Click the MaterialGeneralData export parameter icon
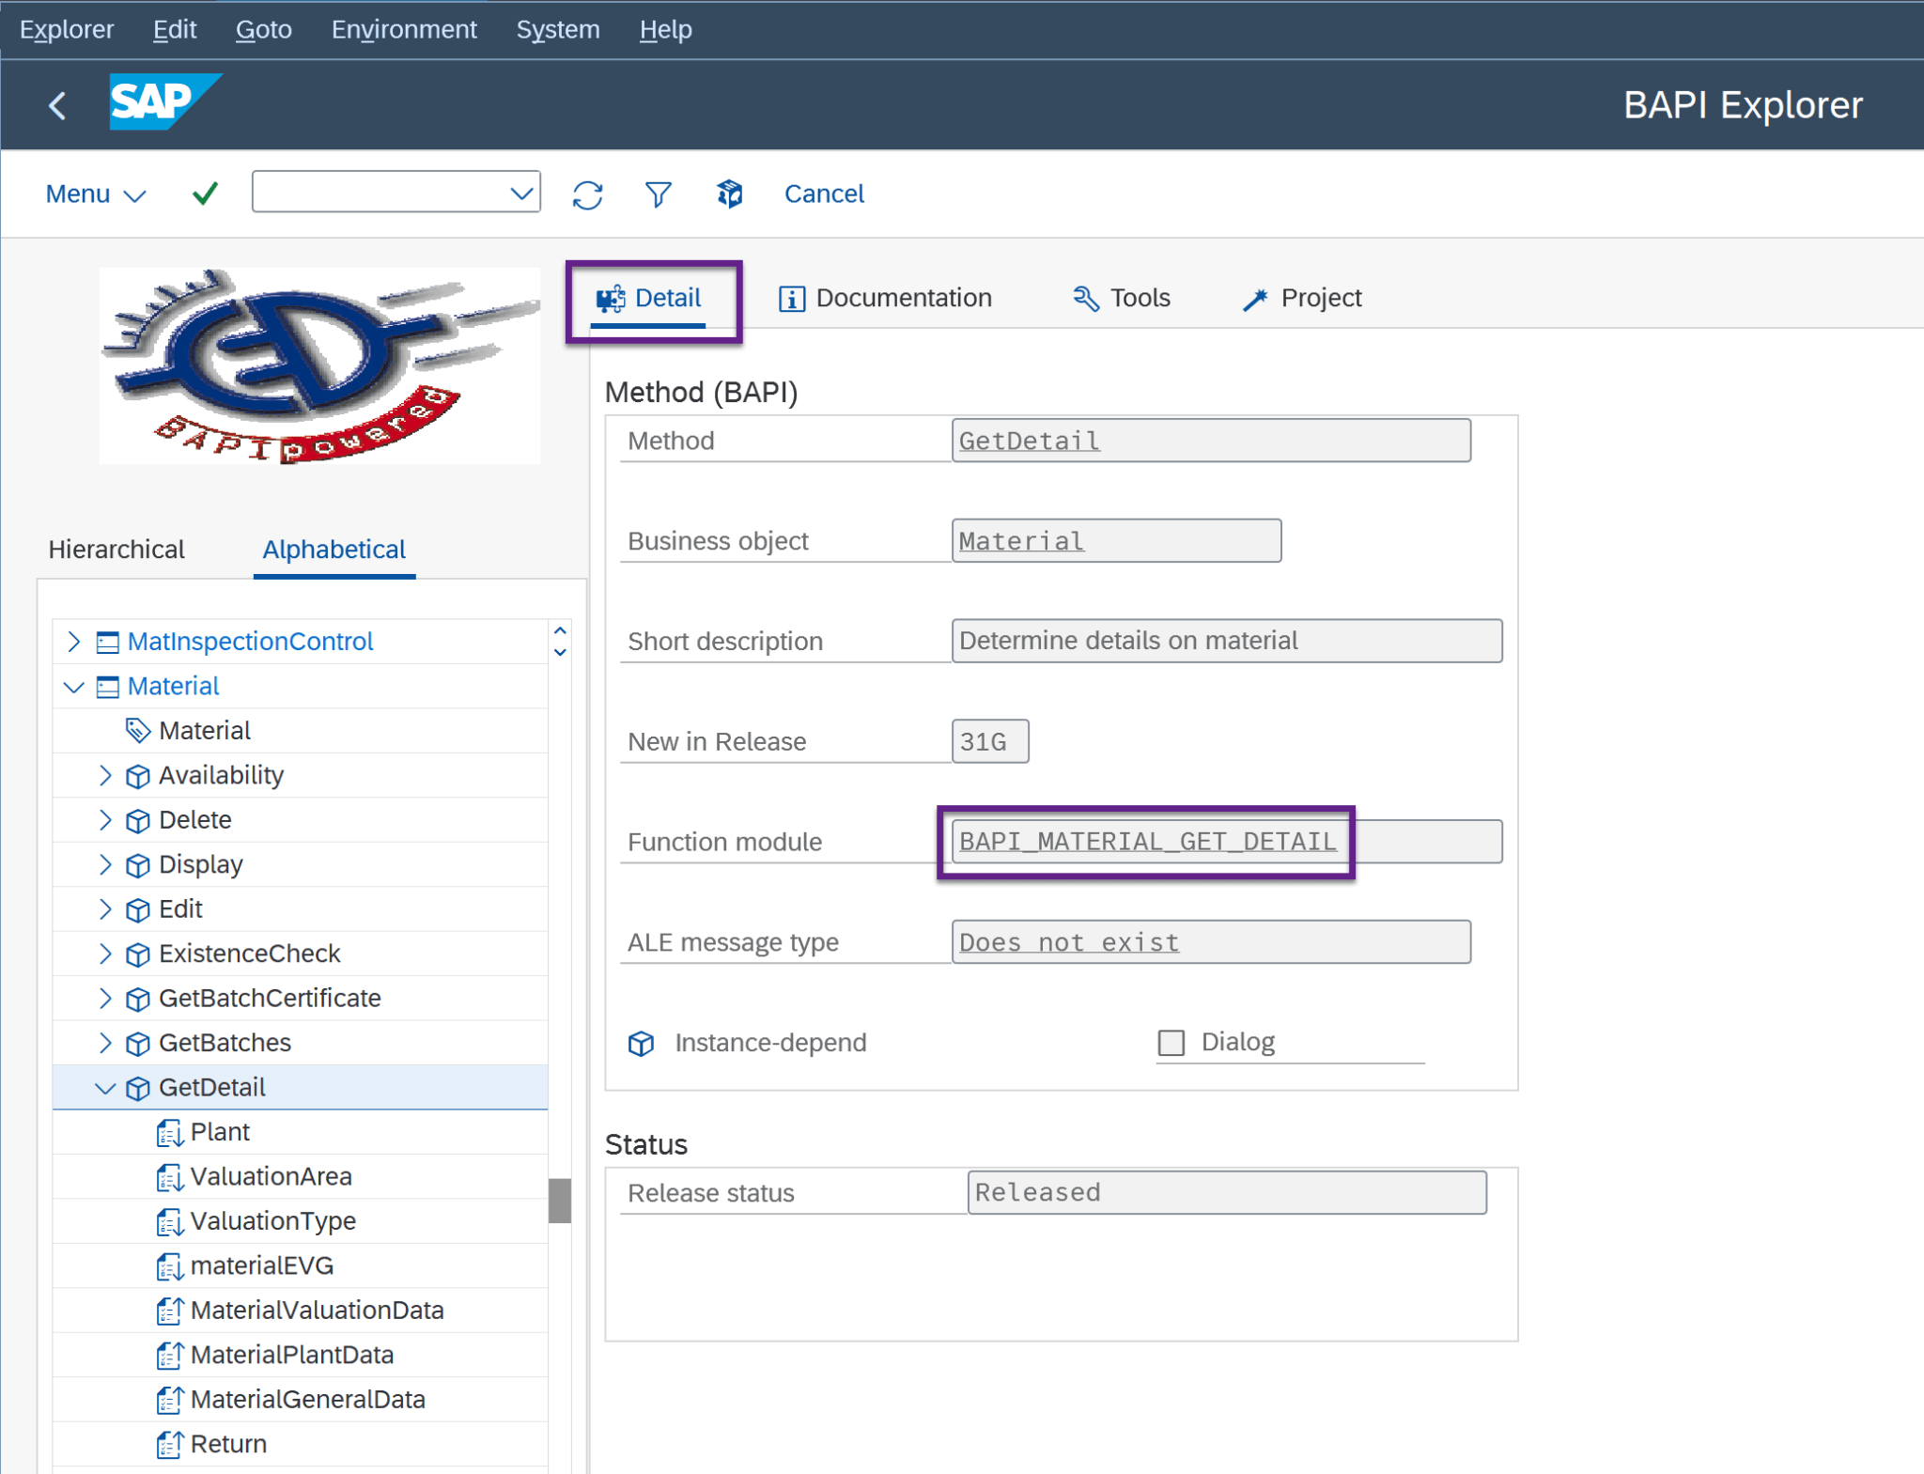The width and height of the screenshot is (1924, 1474). pyautogui.click(x=170, y=1399)
